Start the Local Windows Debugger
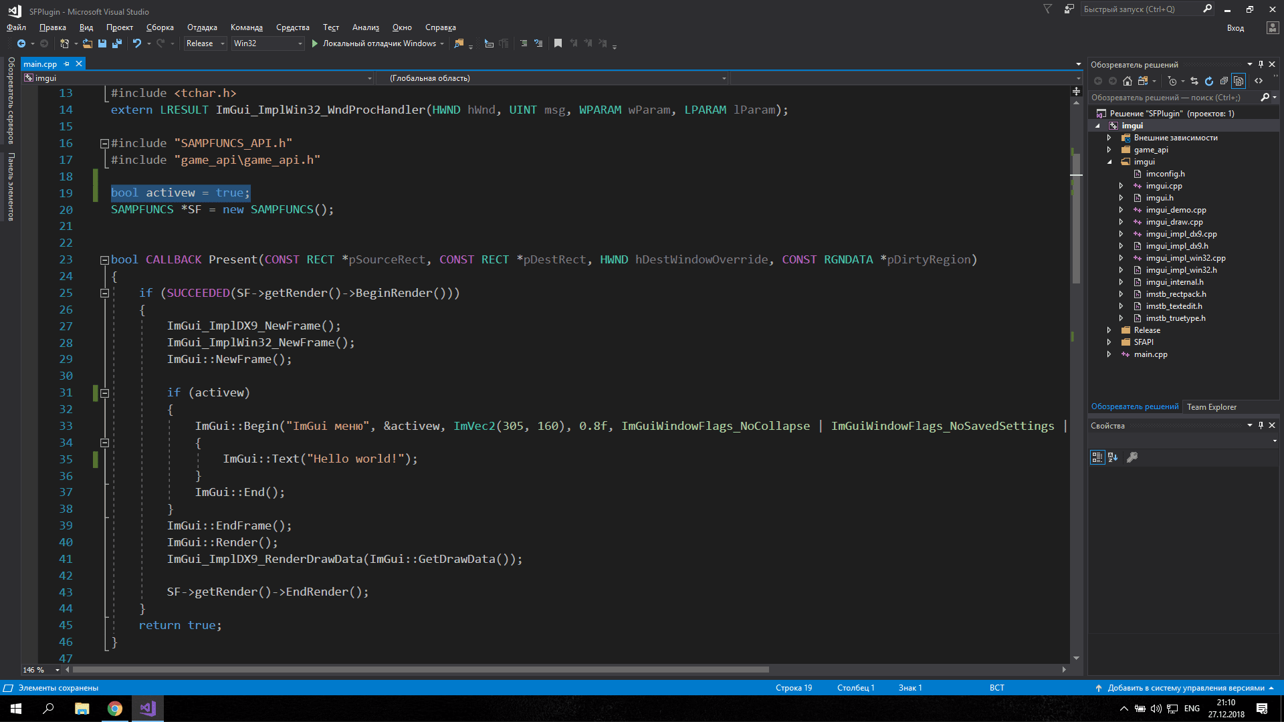Image resolution: width=1284 pixels, height=722 pixels. [x=374, y=43]
